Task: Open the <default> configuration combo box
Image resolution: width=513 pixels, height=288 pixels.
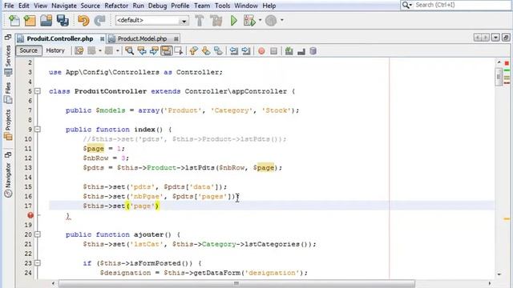Action: pos(151,21)
